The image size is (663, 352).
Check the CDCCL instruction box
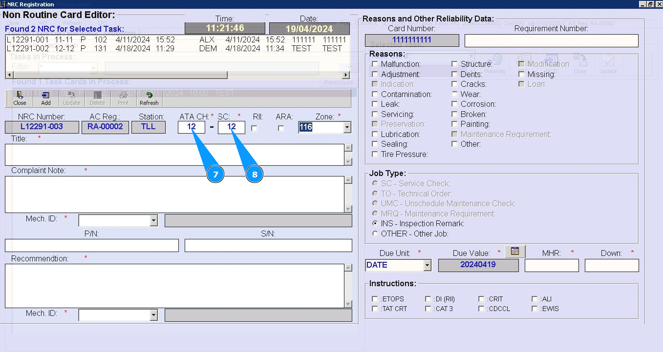click(x=482, y=309)
